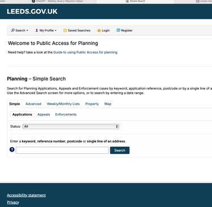Screen dimensions: 212x207
Task: Switch to the Appeals sub-tab
Action: point(44,114)
